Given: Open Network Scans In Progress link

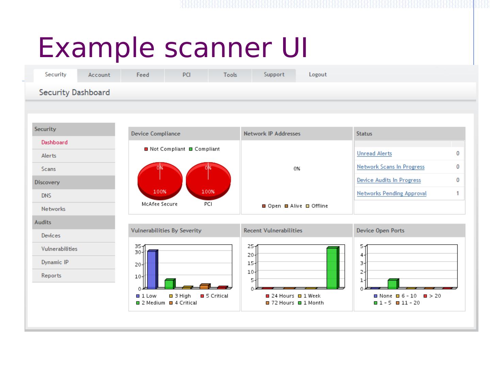Looking at the screenshot, I should [391, 167].
